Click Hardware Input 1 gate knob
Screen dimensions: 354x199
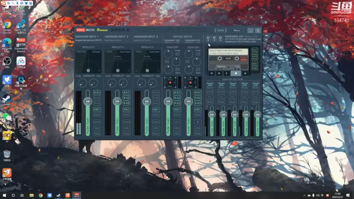93,83
